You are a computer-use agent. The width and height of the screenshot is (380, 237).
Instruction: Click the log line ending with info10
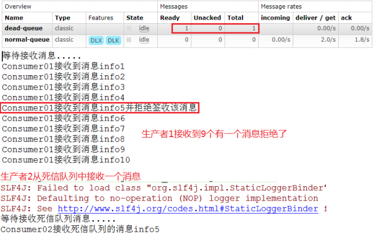[66, 160]
